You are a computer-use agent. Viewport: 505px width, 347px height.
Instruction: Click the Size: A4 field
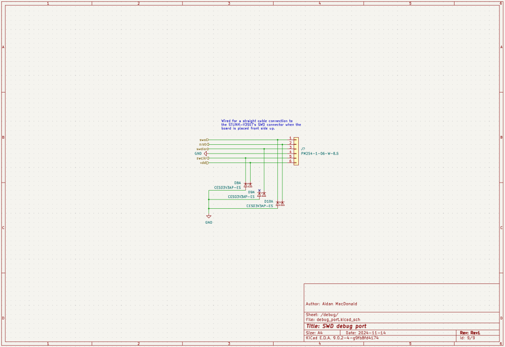click(314, 333)
